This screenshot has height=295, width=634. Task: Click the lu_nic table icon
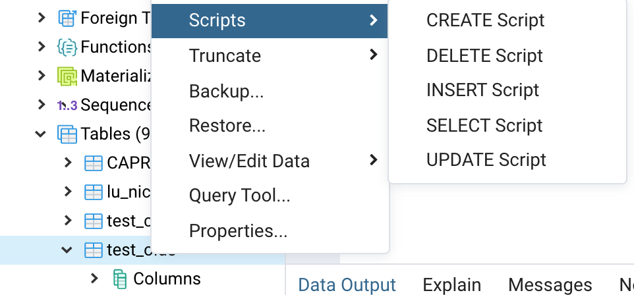coord(94,192)
